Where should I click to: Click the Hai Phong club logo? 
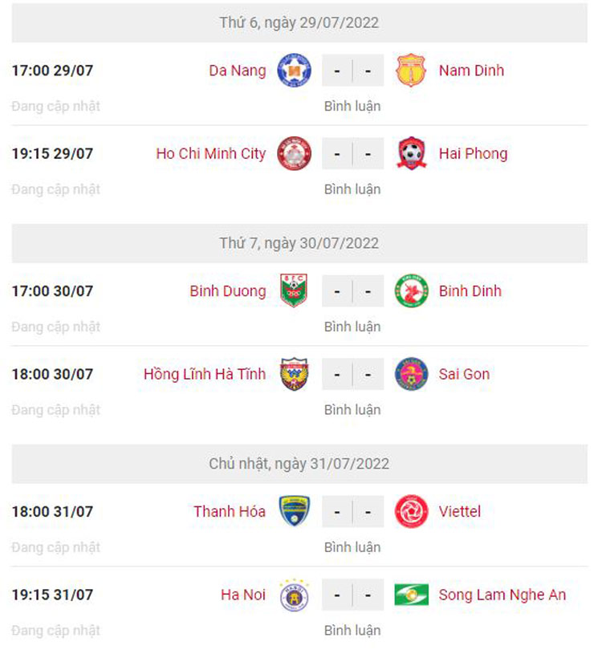[412, 154]
